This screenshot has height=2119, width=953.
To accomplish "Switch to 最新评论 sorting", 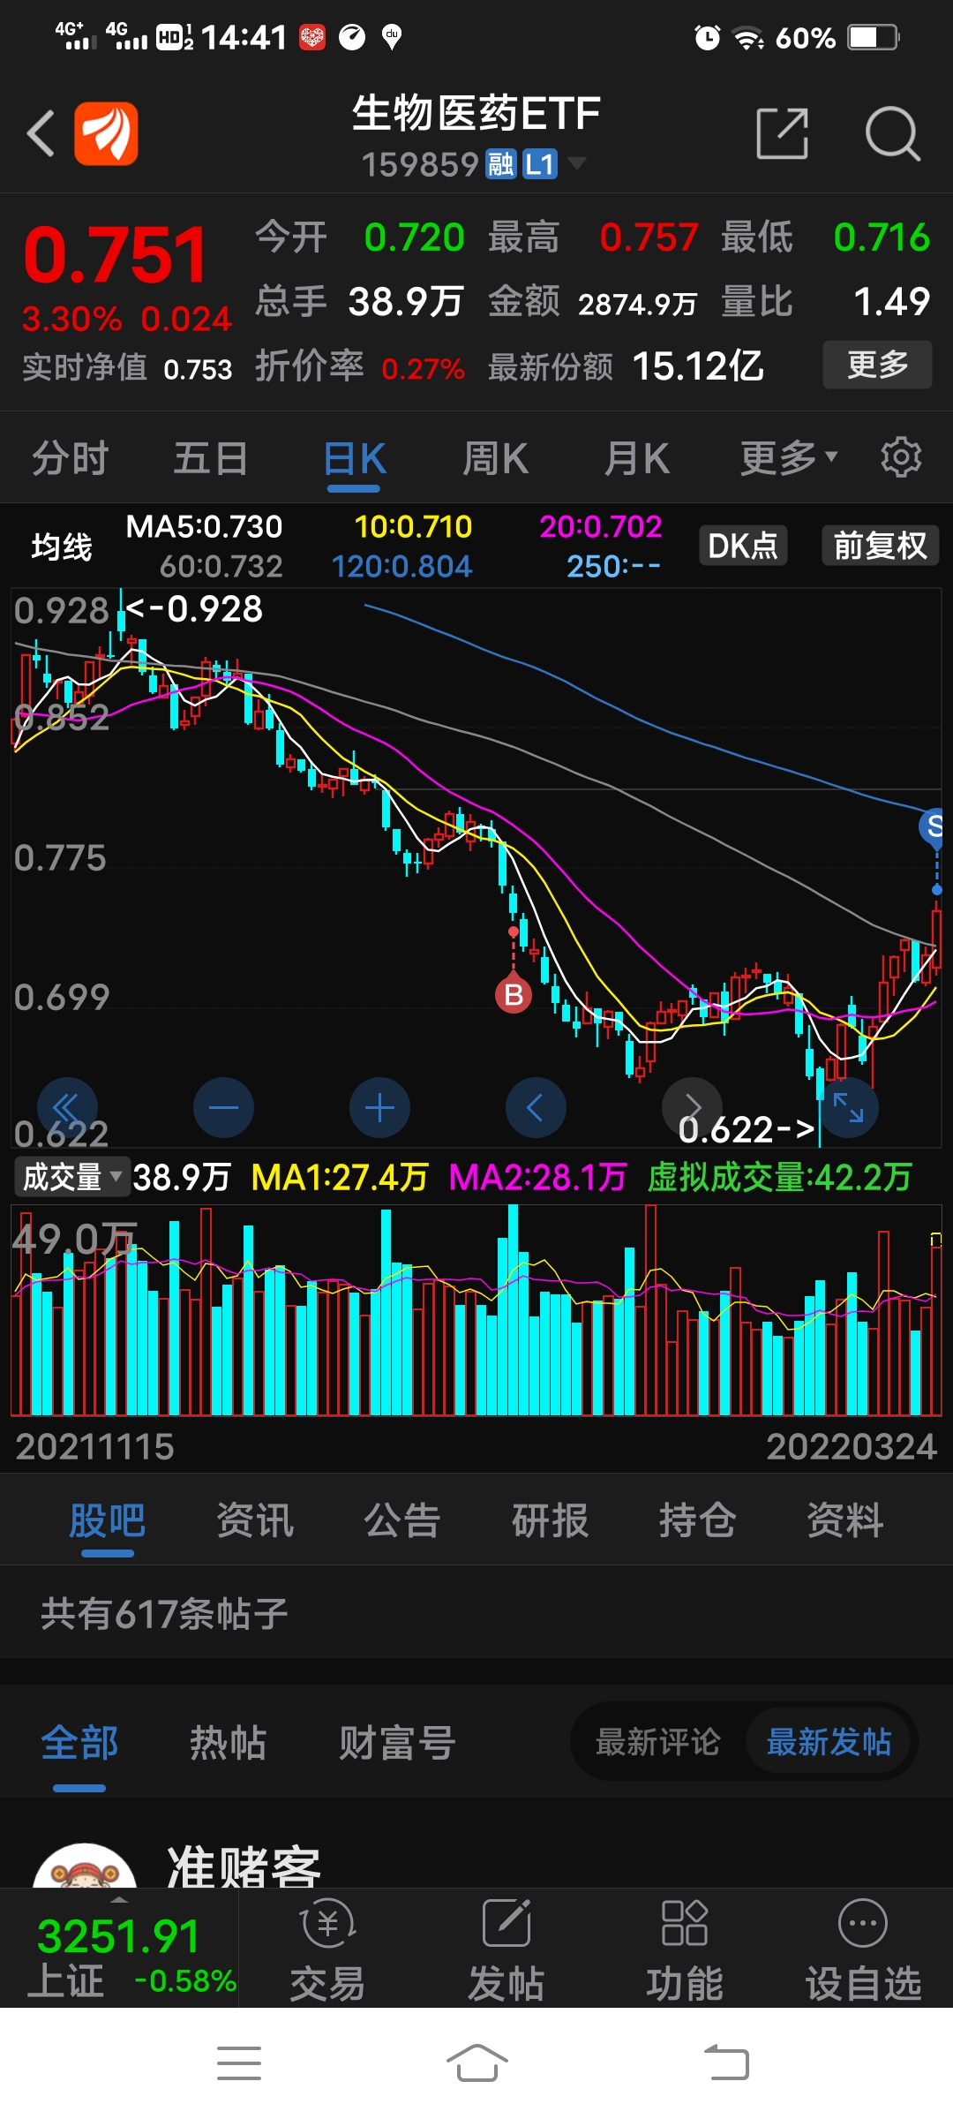I will coord(658,1742).
